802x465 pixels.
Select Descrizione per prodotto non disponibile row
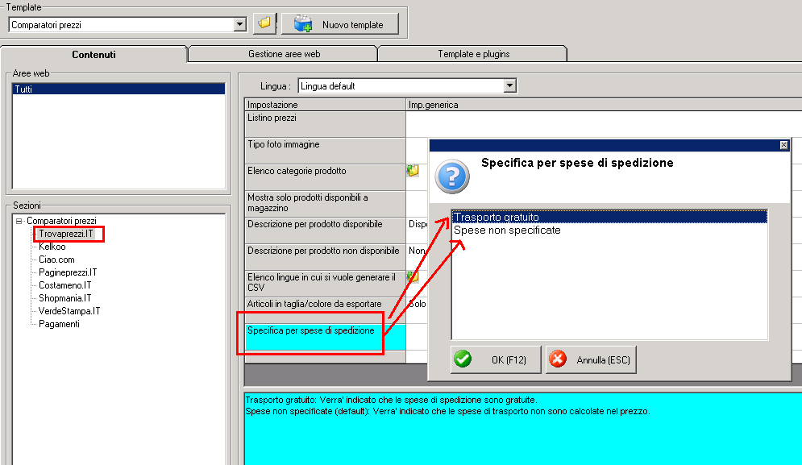coord(326,257)
